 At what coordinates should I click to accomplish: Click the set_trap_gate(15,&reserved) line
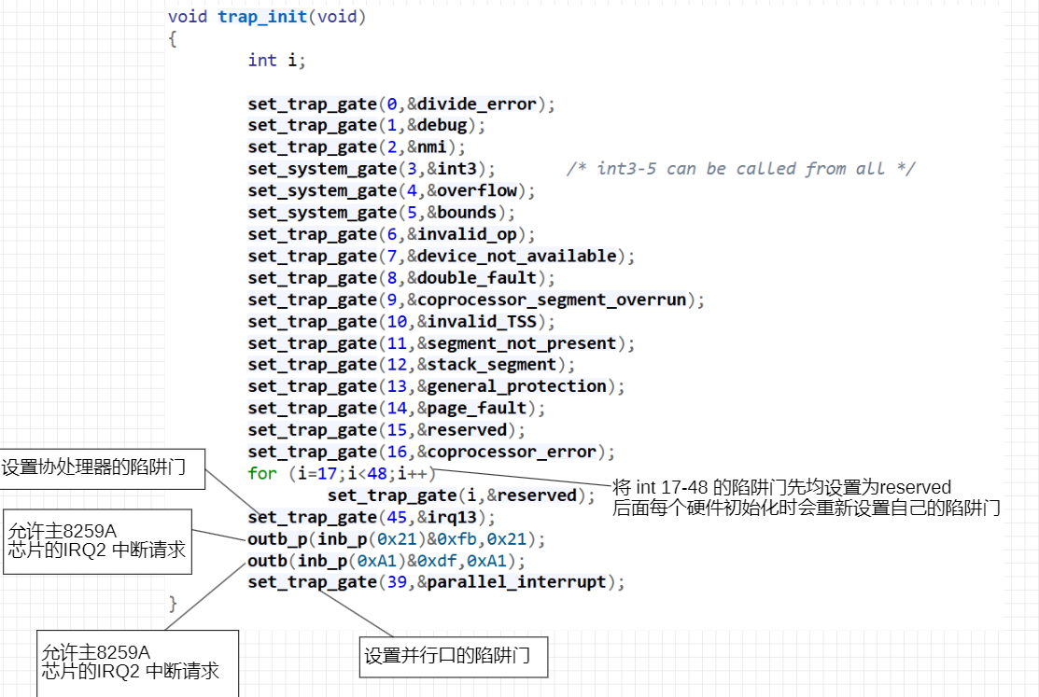coord(386,431)
